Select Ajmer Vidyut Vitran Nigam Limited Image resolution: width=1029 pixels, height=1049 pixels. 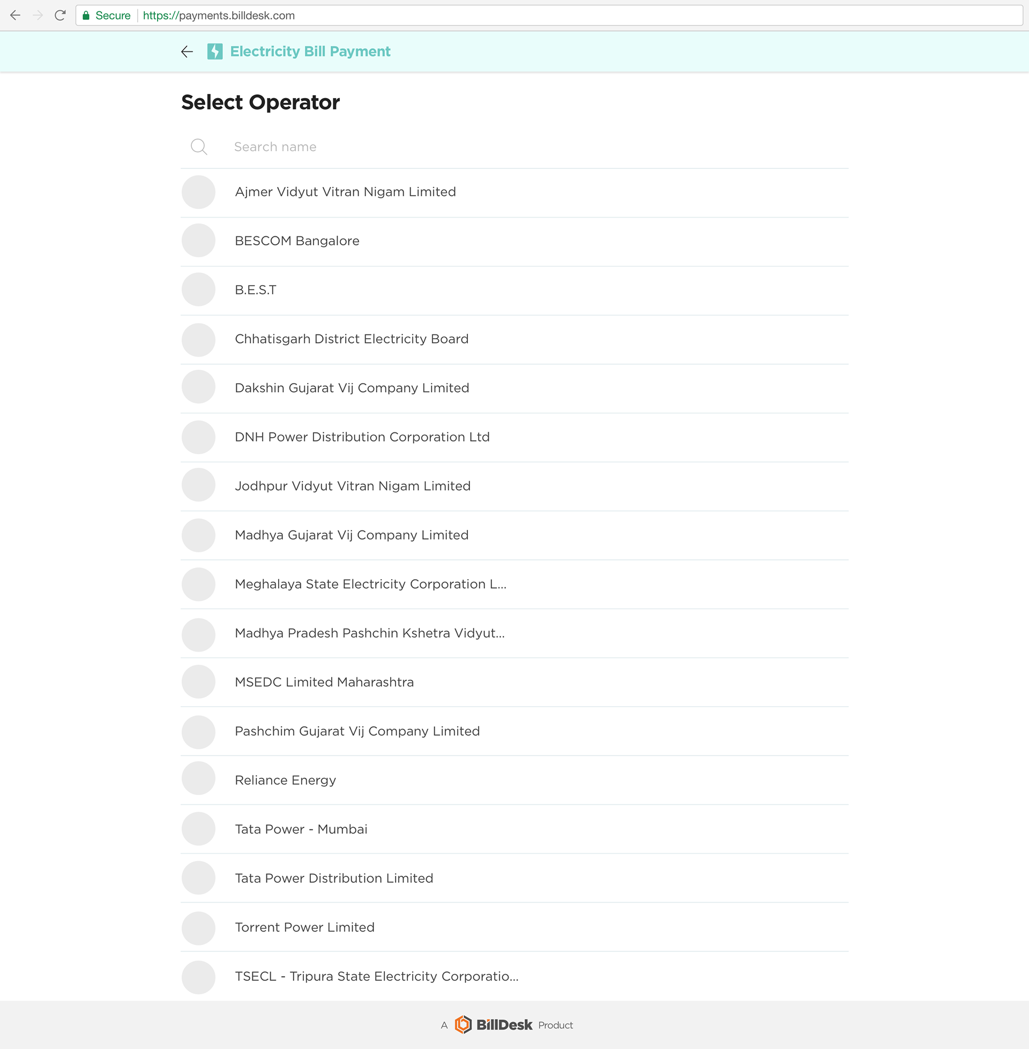click(514, 193)
